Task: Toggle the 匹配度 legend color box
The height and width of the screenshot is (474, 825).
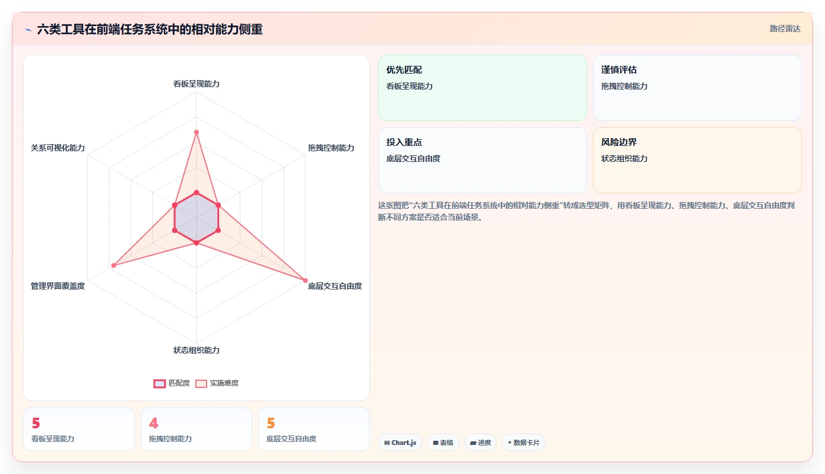Action: tap(160, 383)
